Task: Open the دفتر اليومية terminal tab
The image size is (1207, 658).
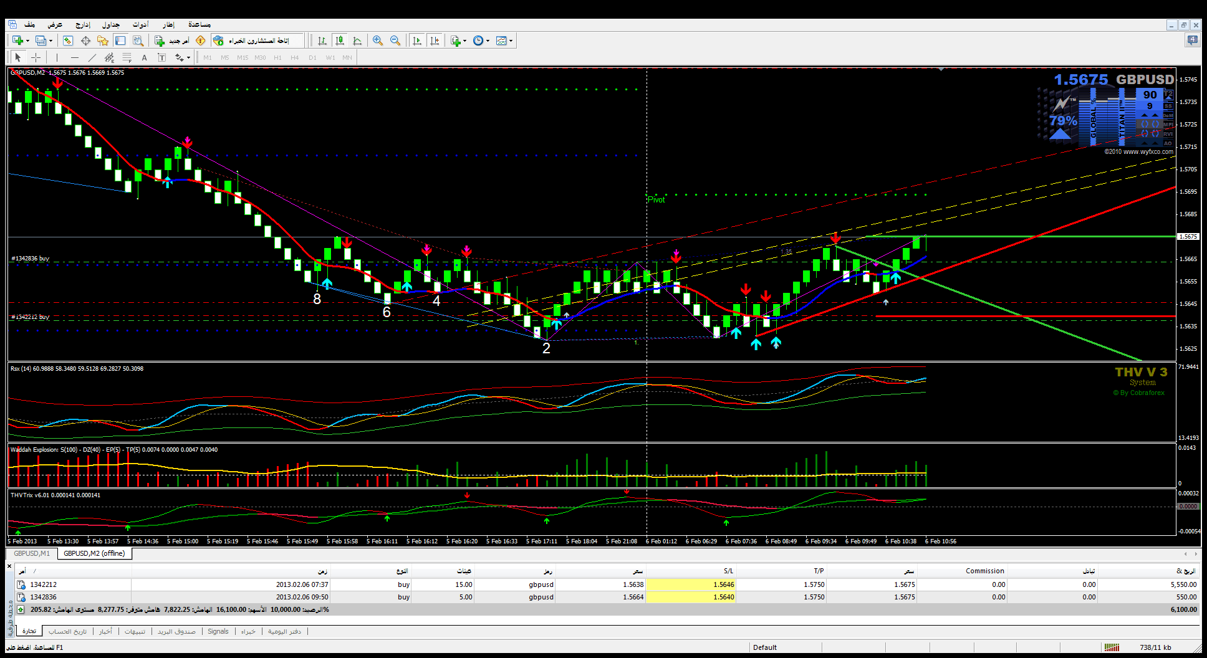Action: [x=284, y=631]
